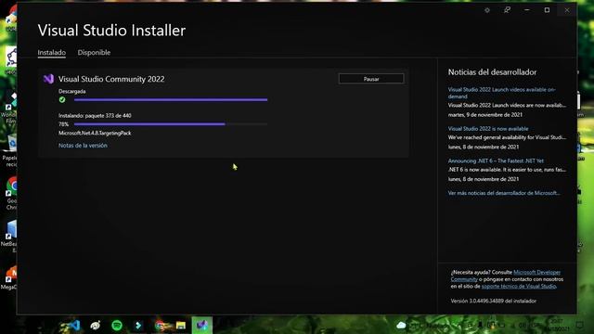Viewport: 594px width, 334px height.
Task: Open 'Announcing .NET 6' news link
Action: [x=496, y=161]
